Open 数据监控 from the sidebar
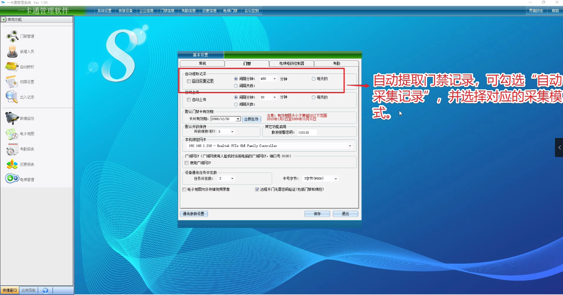The height and width of the screenshot is (295, 563). 21,119
